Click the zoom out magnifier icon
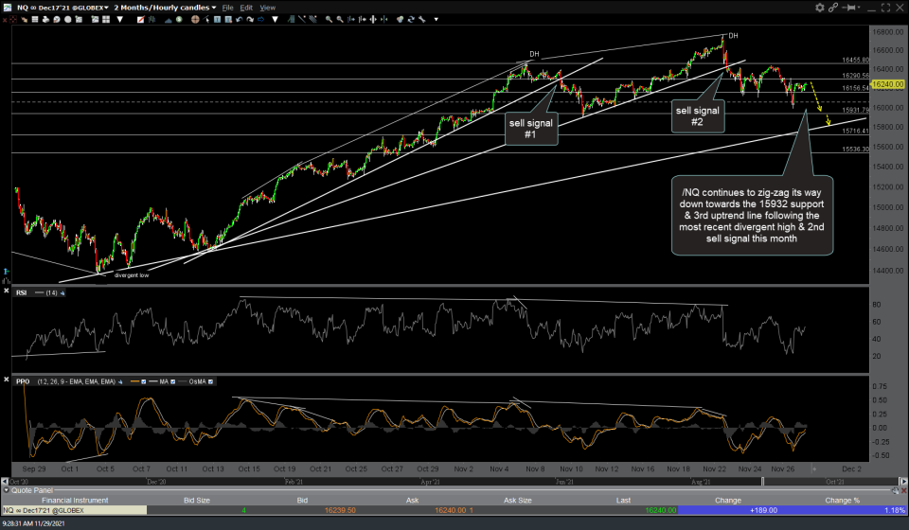 coord(340,19)
